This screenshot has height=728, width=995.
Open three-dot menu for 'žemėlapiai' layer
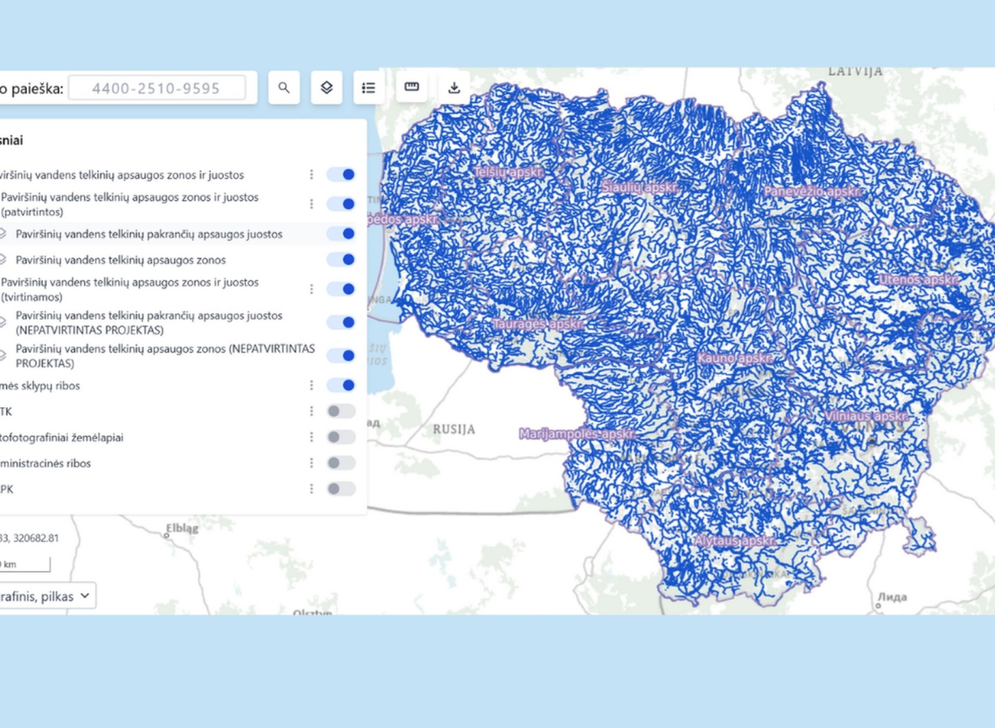pyautogui.click(x=311, y=438)
